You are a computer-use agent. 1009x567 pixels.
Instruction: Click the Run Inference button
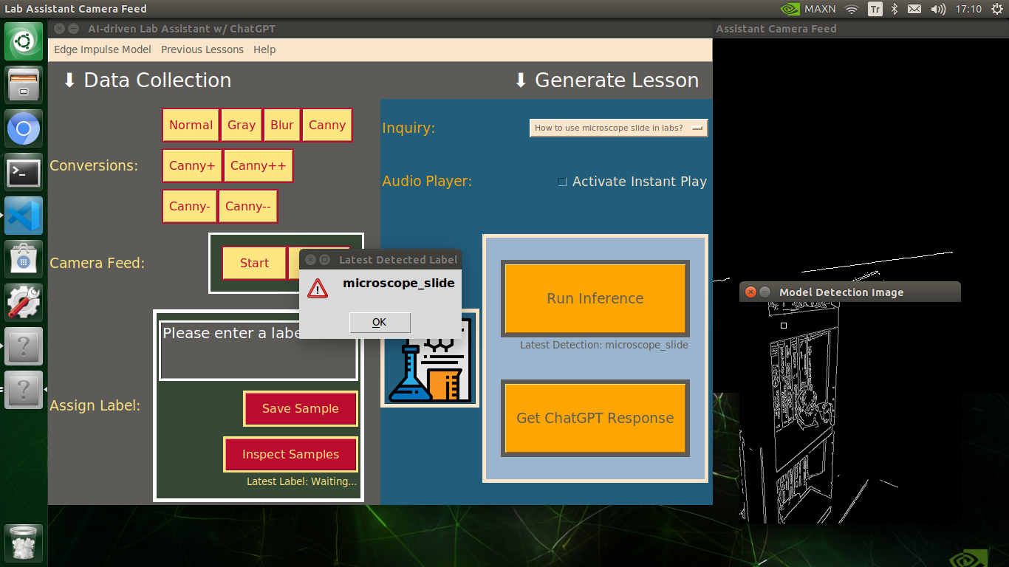tap(595, 298)
